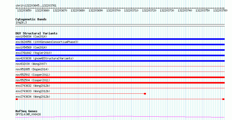The image size is (232, 120).
Task: Select the esv3624956 (1000GenomesConsortiumPhase3) label
Action: [47, 42]
